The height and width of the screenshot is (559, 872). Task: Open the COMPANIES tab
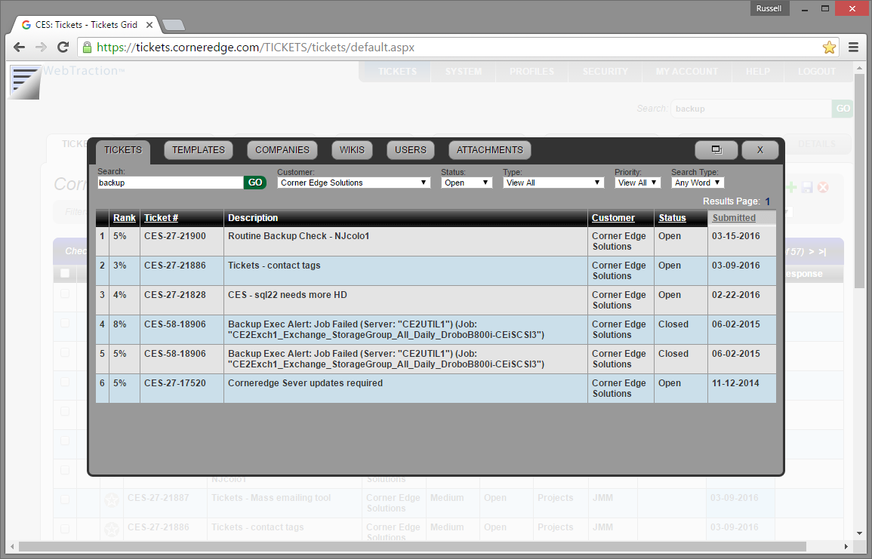[282, 150]
